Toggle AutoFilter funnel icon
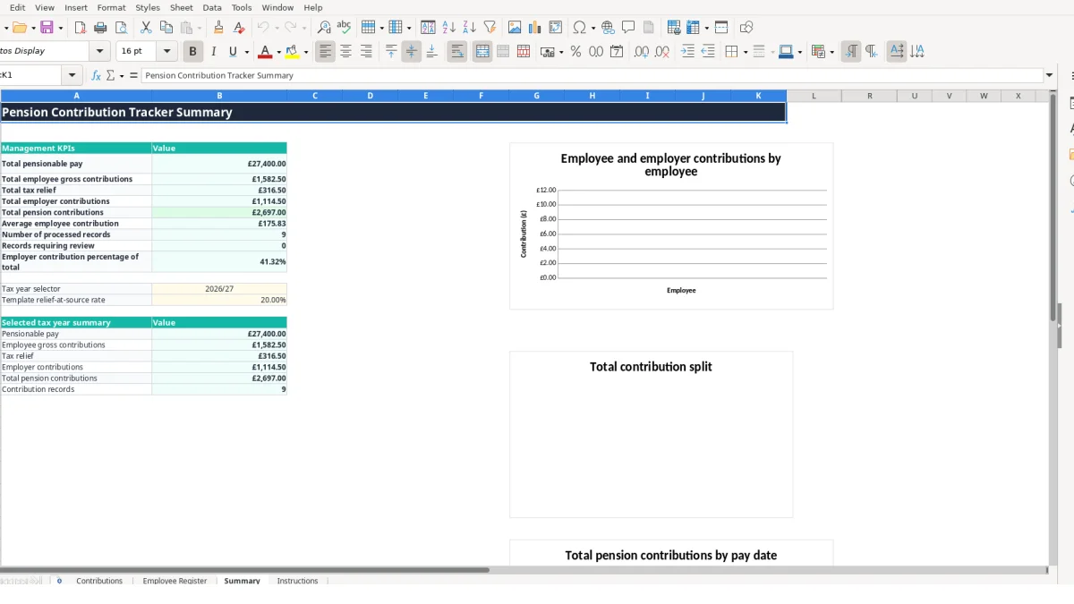This screenshot has width=1074, height=604. (x=490, y=28)
